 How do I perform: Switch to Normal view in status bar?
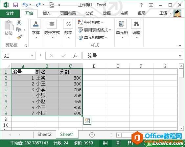tap(105, 143)
